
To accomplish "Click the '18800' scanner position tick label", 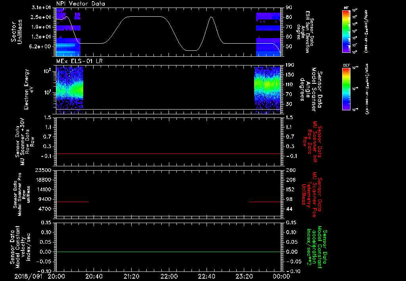I will (x=43, y=180).
